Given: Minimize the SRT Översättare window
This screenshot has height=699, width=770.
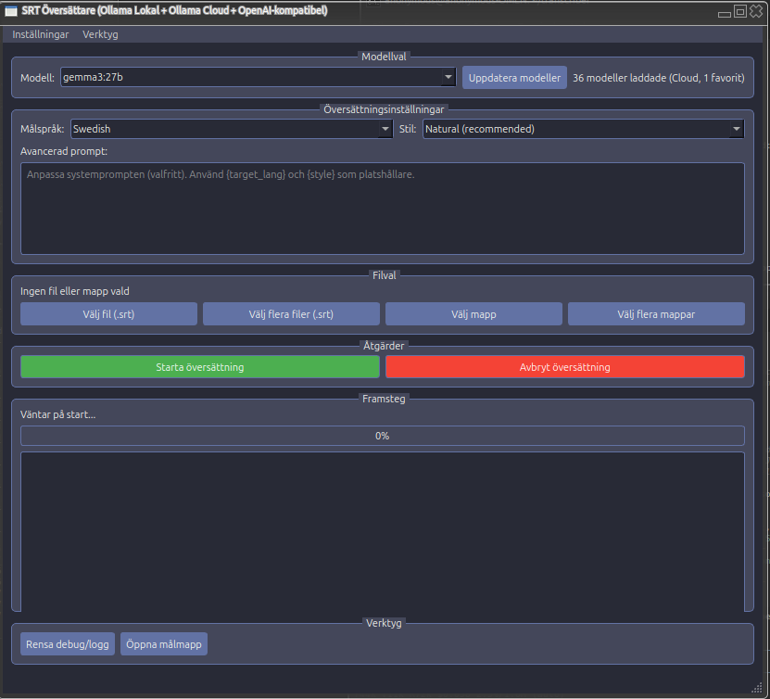Looking at the screenshot, I should point(725,13).
